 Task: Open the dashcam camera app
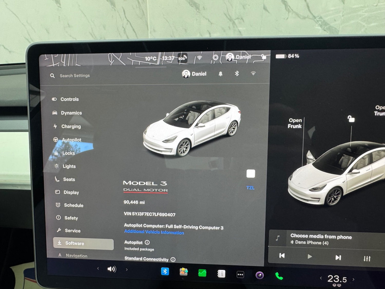(x=259, y=275)
